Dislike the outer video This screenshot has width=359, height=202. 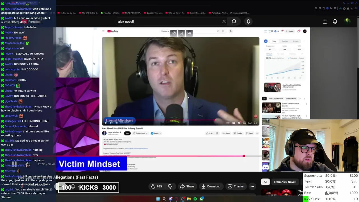(170, 186)
